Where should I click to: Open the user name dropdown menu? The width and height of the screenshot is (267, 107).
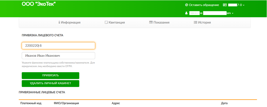(233, 13)
